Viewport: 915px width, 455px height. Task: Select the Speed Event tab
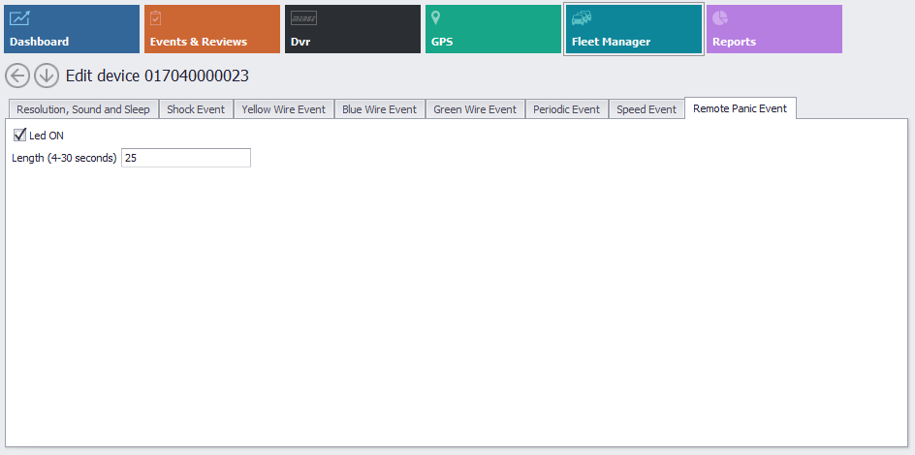[x=647, y=109]
